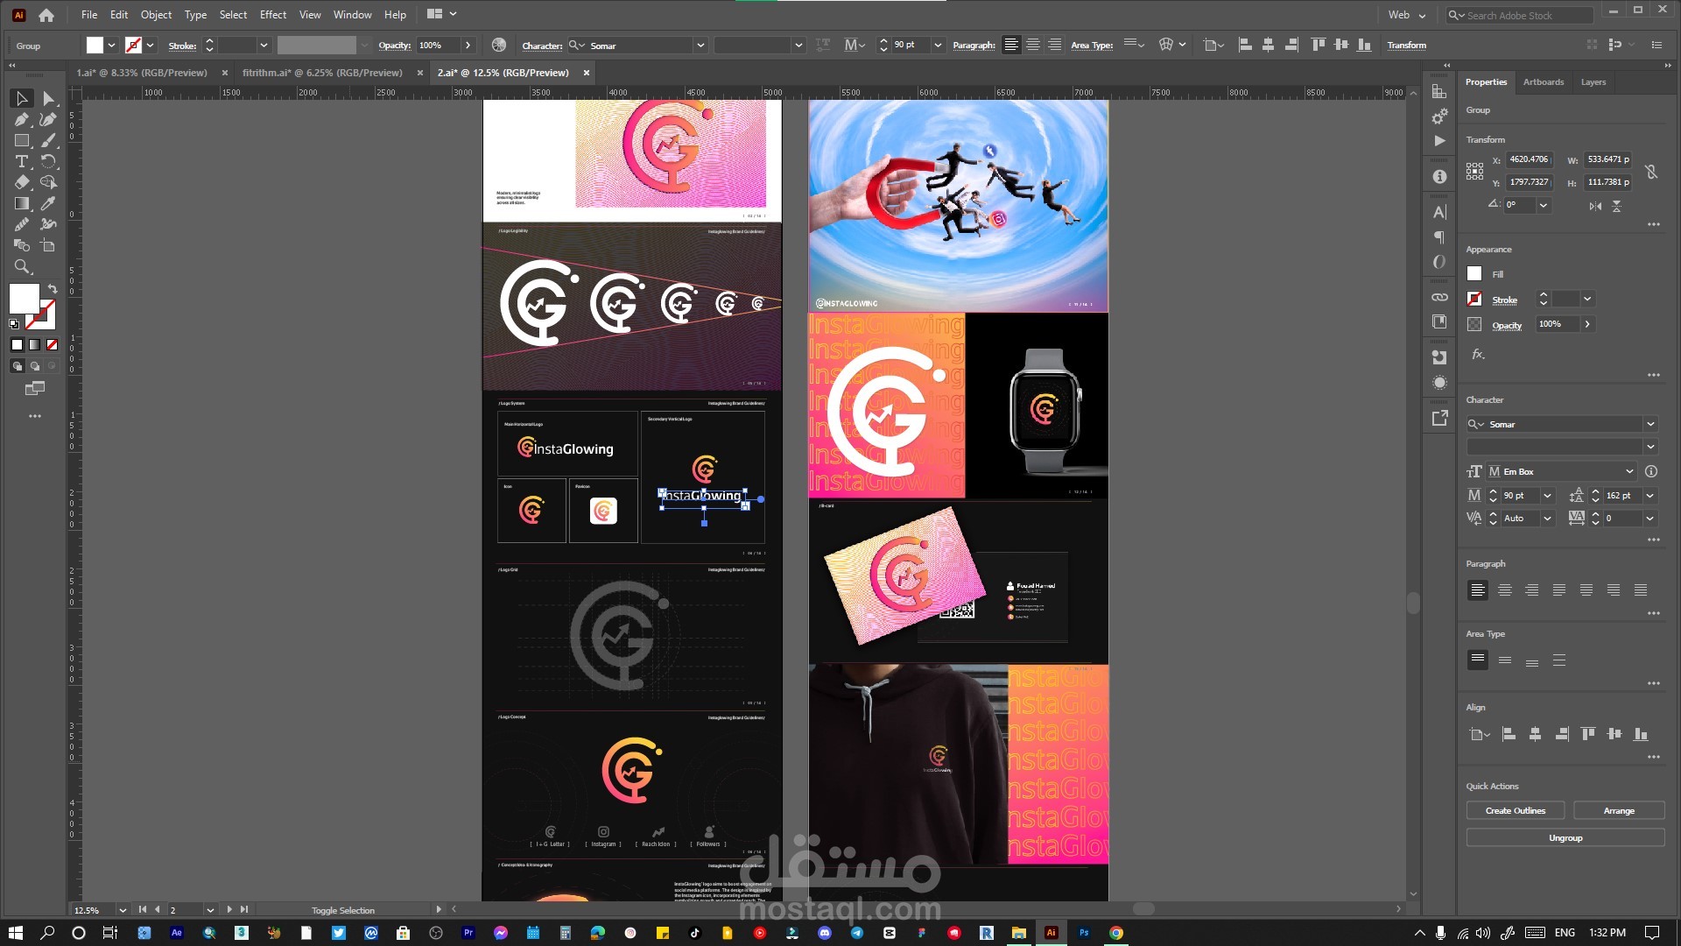The height and width of the screenshot is (946, 1681).
Task: Switch to the Layers panel tab
Action: pyautogui.click(x=1593, y=82)
